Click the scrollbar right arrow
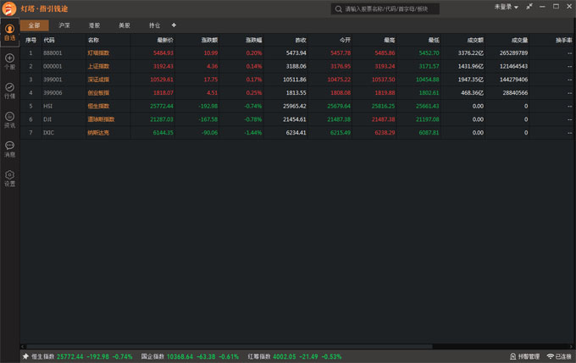Screen dimensions: 576x363 [571, 346]
